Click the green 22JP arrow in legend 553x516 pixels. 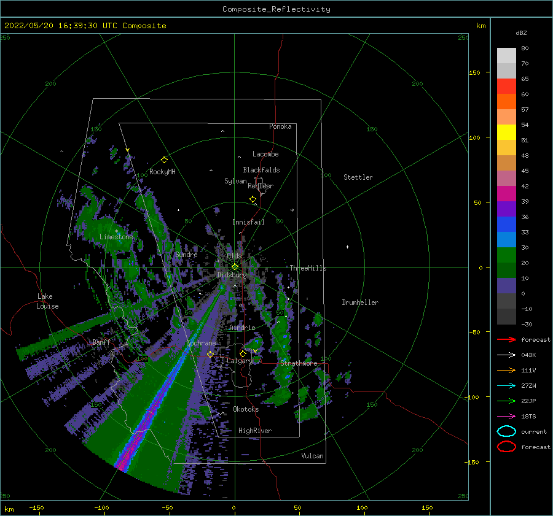click(x=506, y=401)
